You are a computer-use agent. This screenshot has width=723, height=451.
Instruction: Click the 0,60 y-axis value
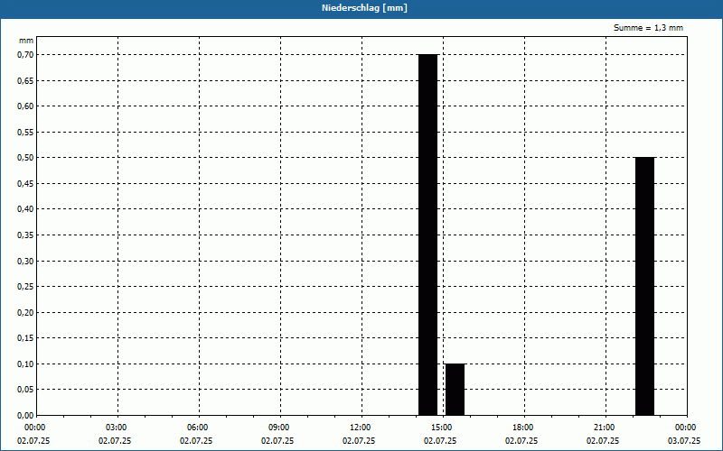(x=25, y=106)
